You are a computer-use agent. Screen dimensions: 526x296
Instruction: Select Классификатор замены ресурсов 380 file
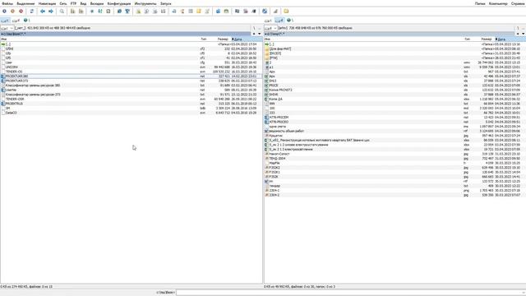[x=131, y=86]
